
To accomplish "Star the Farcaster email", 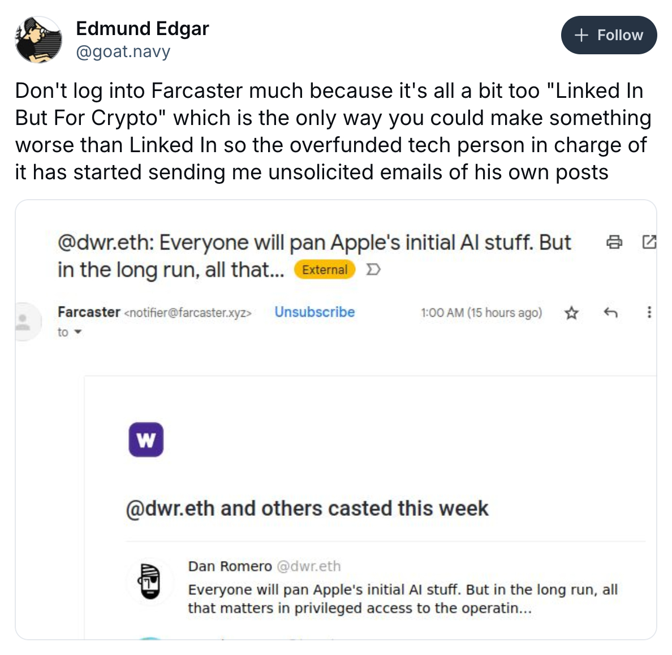I will (572, 313).
